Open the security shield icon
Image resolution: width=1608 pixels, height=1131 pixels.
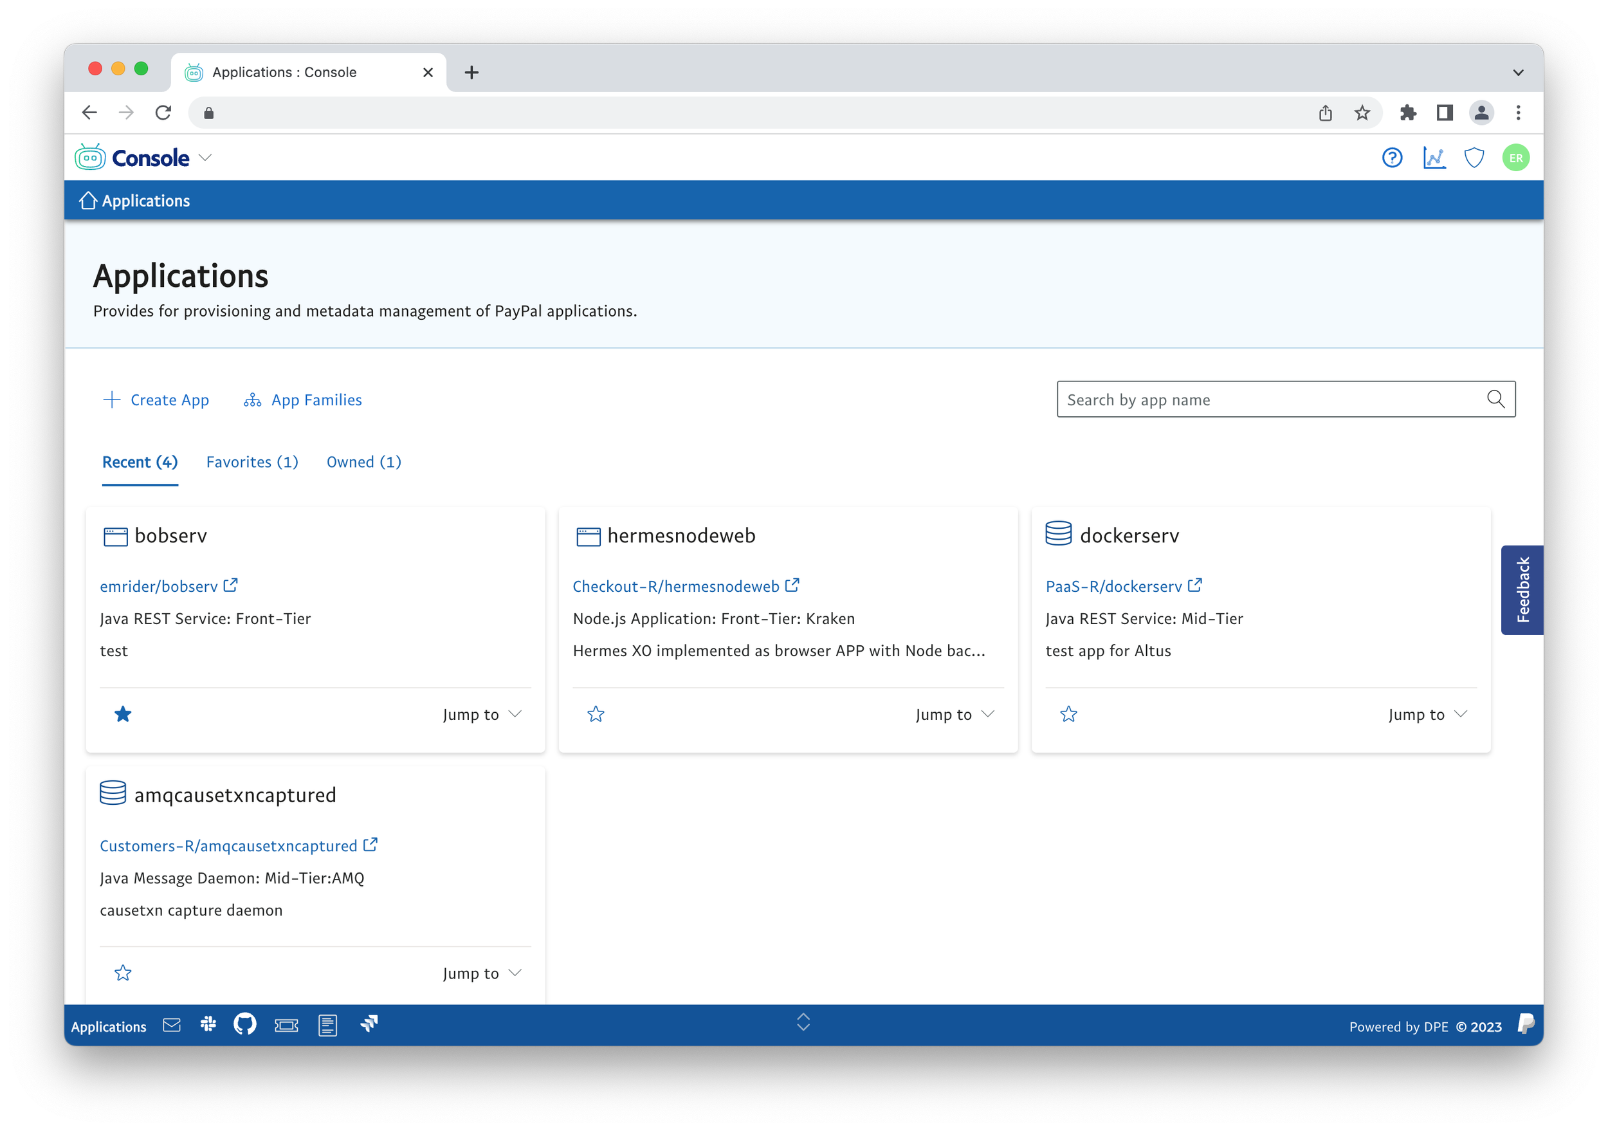1474,158
